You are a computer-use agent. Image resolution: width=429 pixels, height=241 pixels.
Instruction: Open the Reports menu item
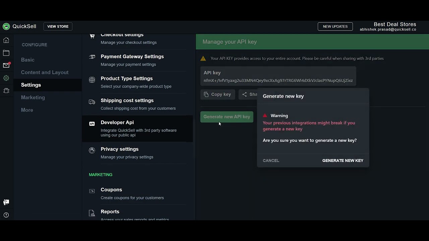tap(110, 212)
